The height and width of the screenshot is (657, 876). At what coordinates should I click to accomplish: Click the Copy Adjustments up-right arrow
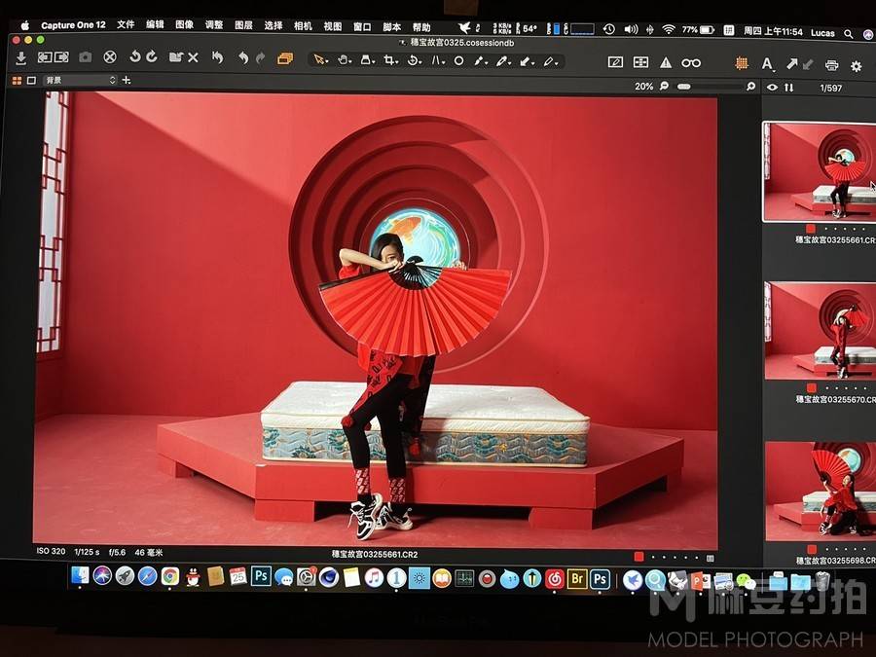pos(792,64)
